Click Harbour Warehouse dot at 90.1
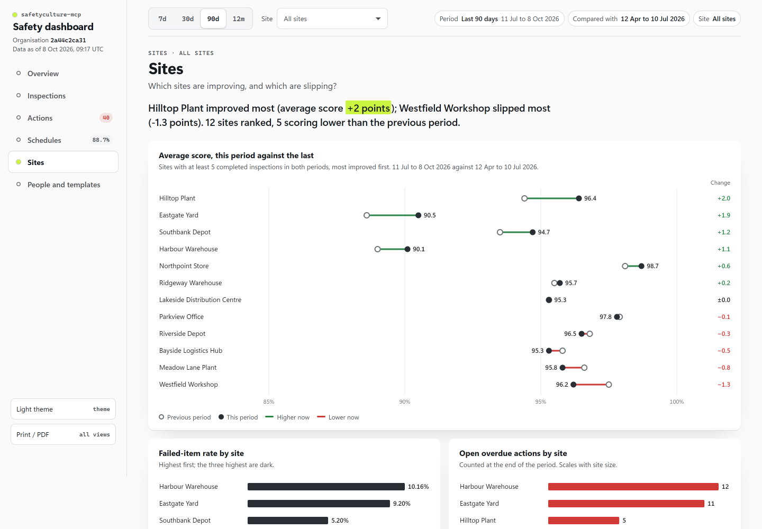 407,249
